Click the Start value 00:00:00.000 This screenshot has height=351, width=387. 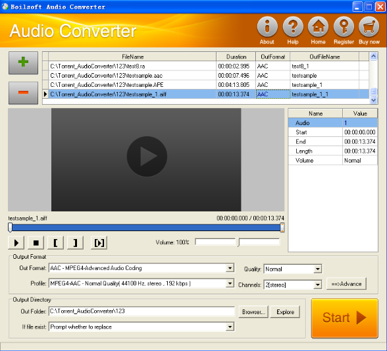coord(360,132)
